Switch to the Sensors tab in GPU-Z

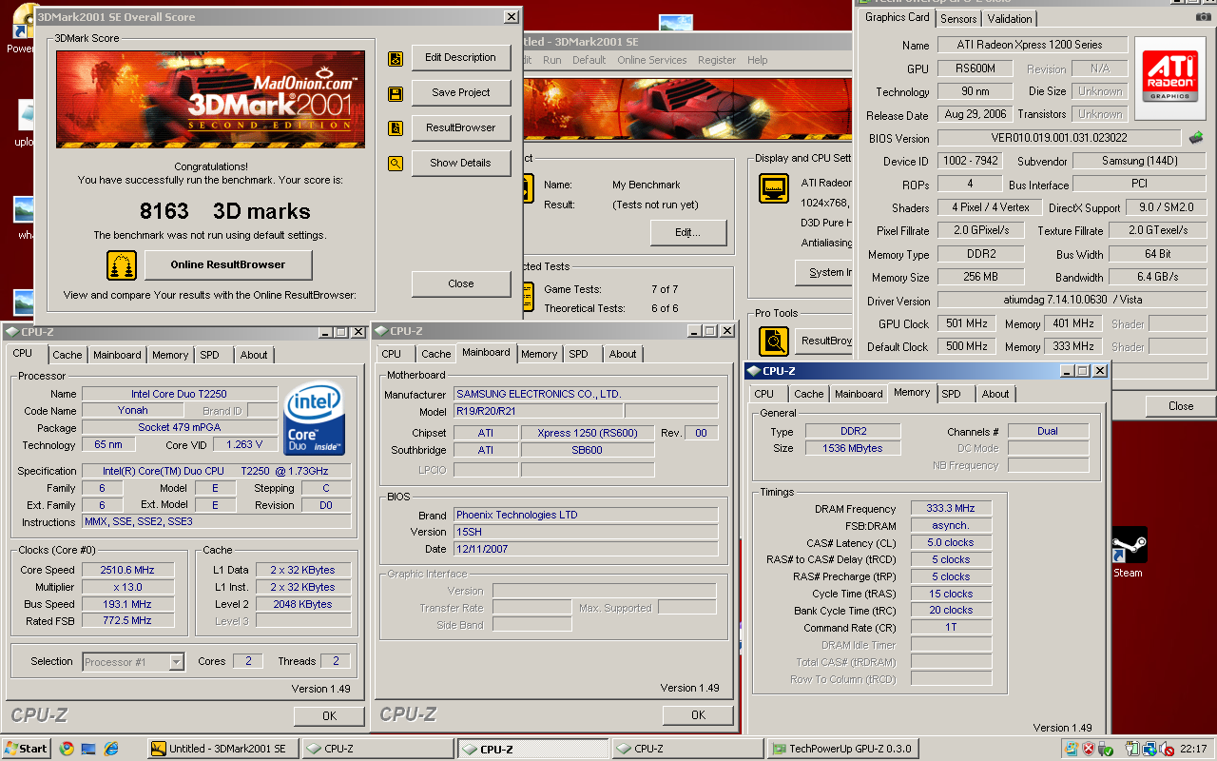(958, 19)
